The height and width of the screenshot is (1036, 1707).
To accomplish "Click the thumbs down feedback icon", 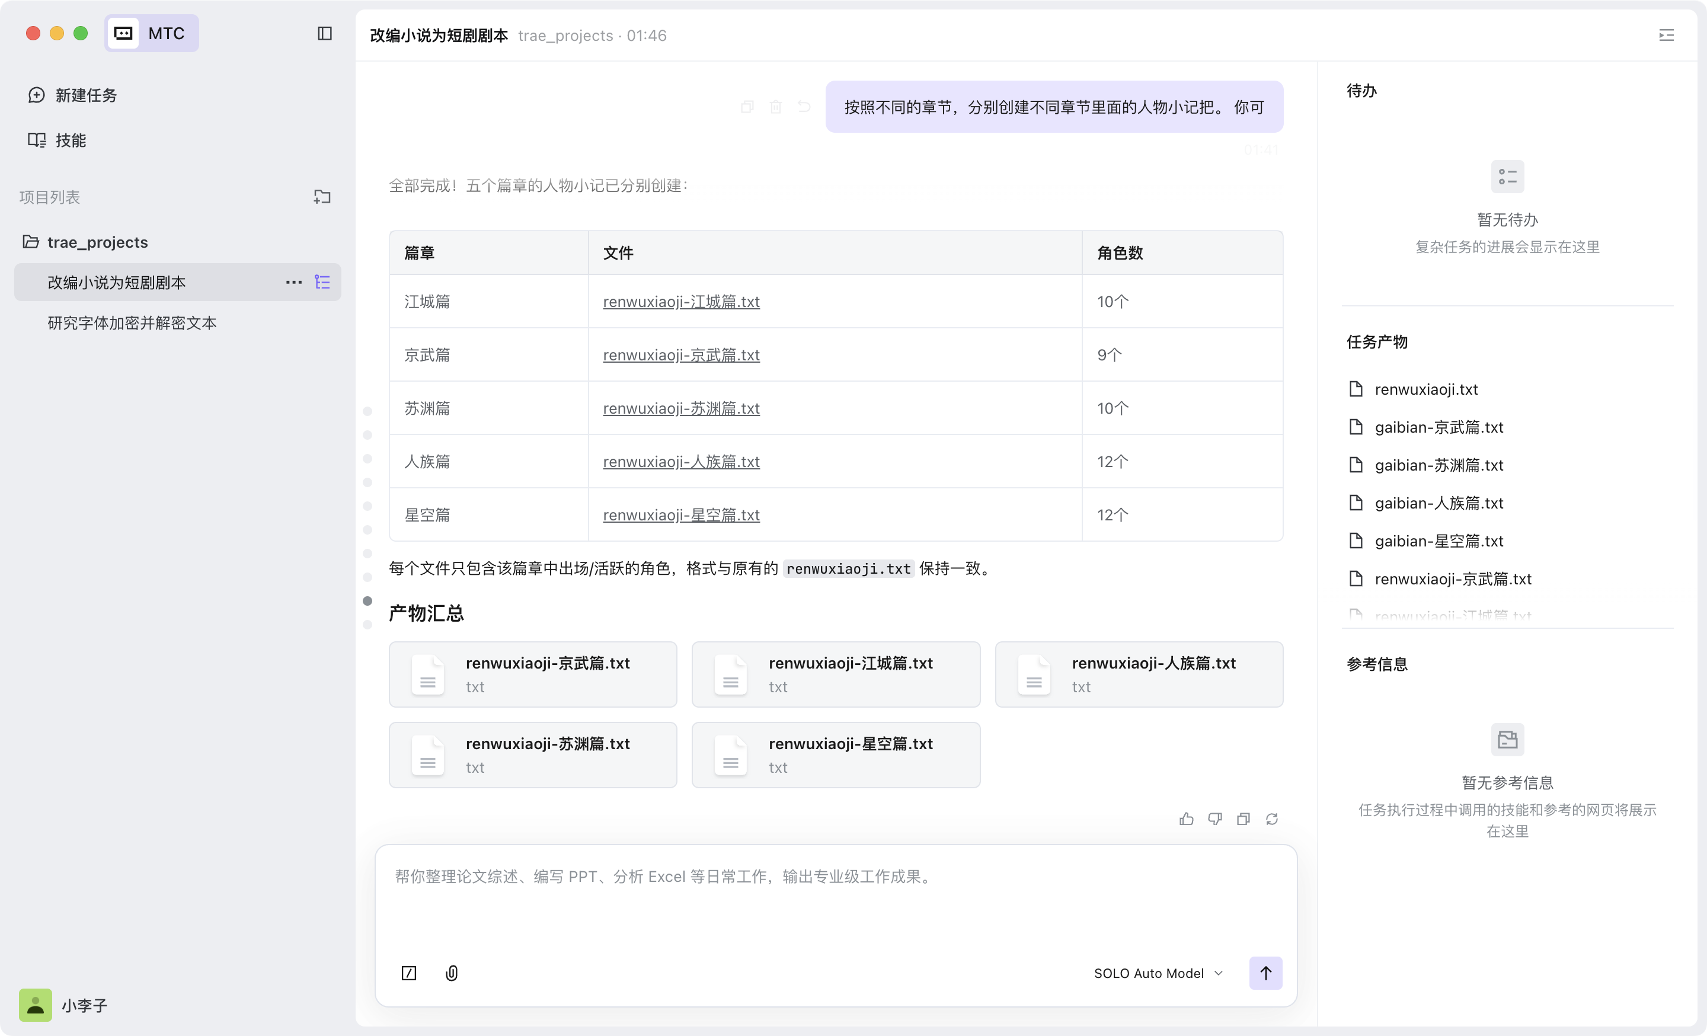I will click(1214, 819).
